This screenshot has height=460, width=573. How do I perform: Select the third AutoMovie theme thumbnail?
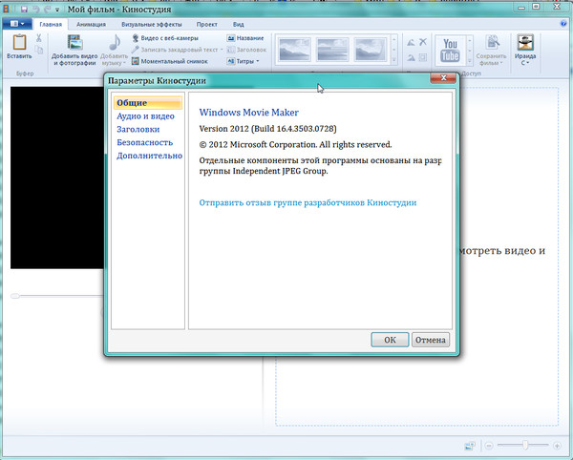point(371,50)
